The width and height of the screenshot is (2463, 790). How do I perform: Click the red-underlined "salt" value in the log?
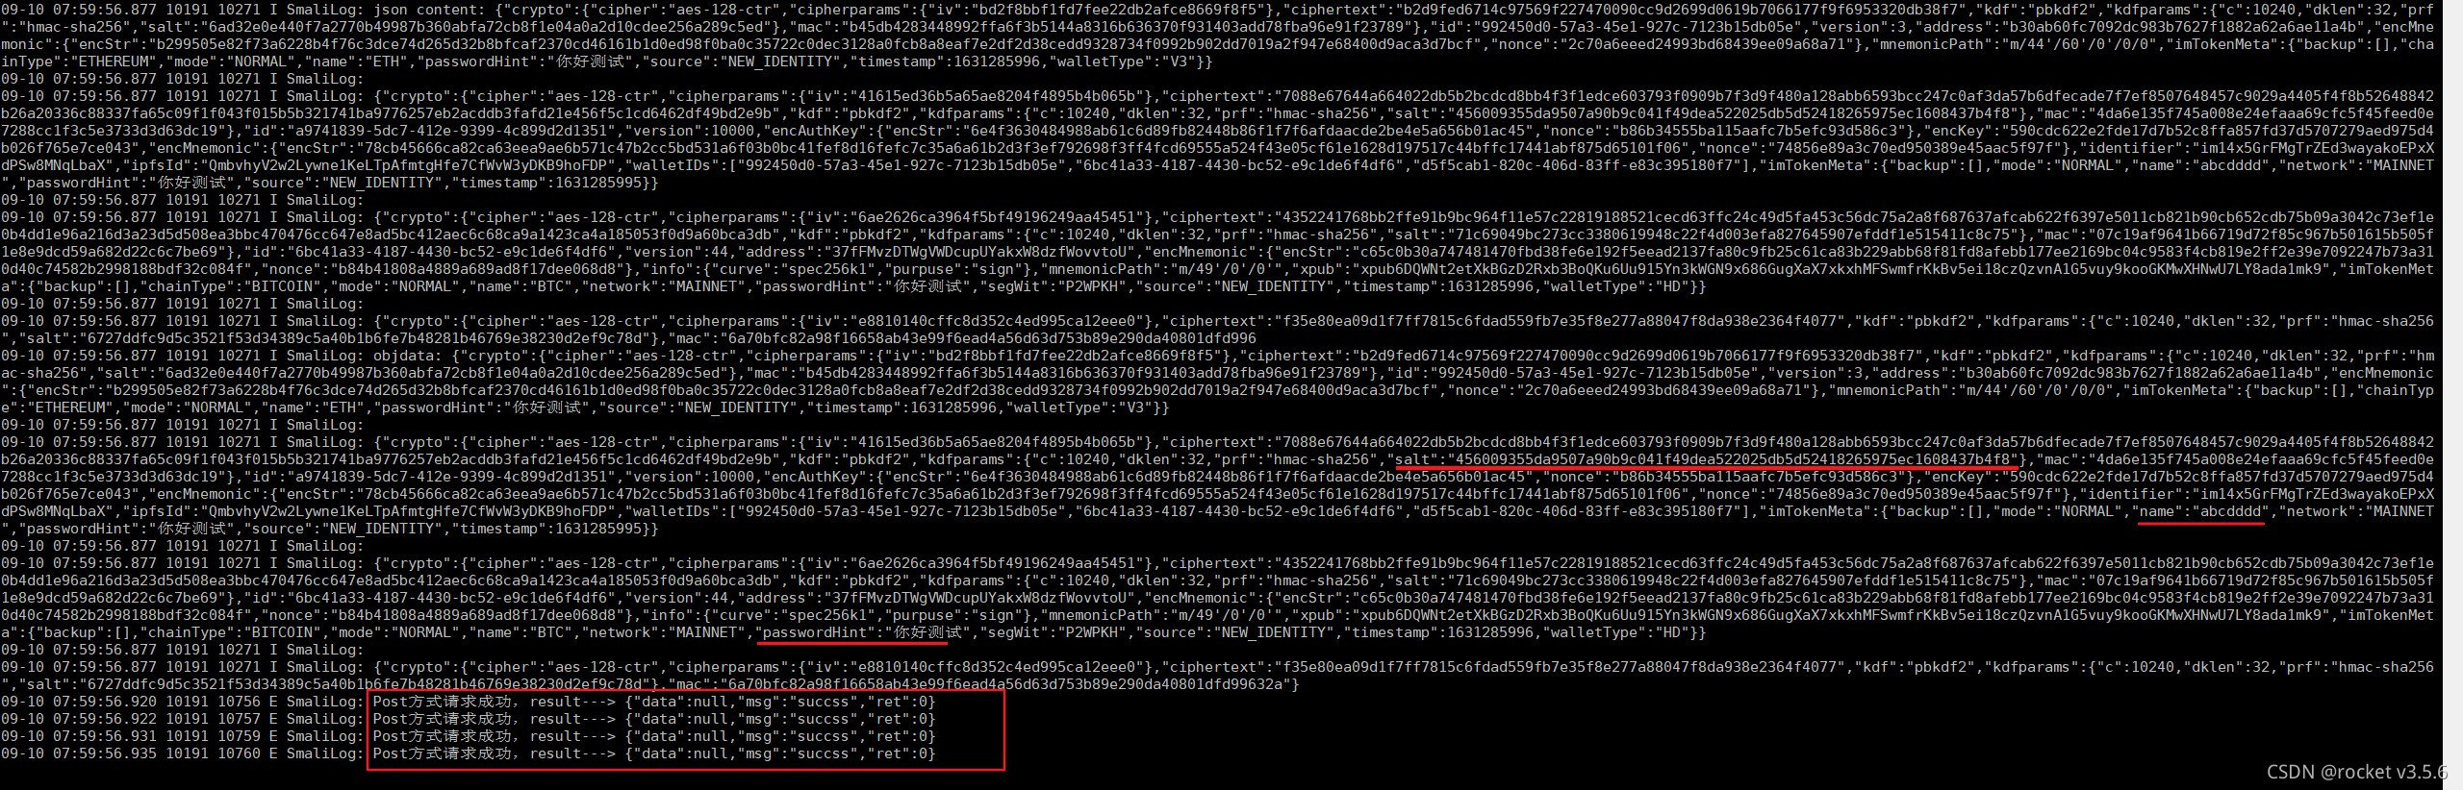click(1705, 459)
